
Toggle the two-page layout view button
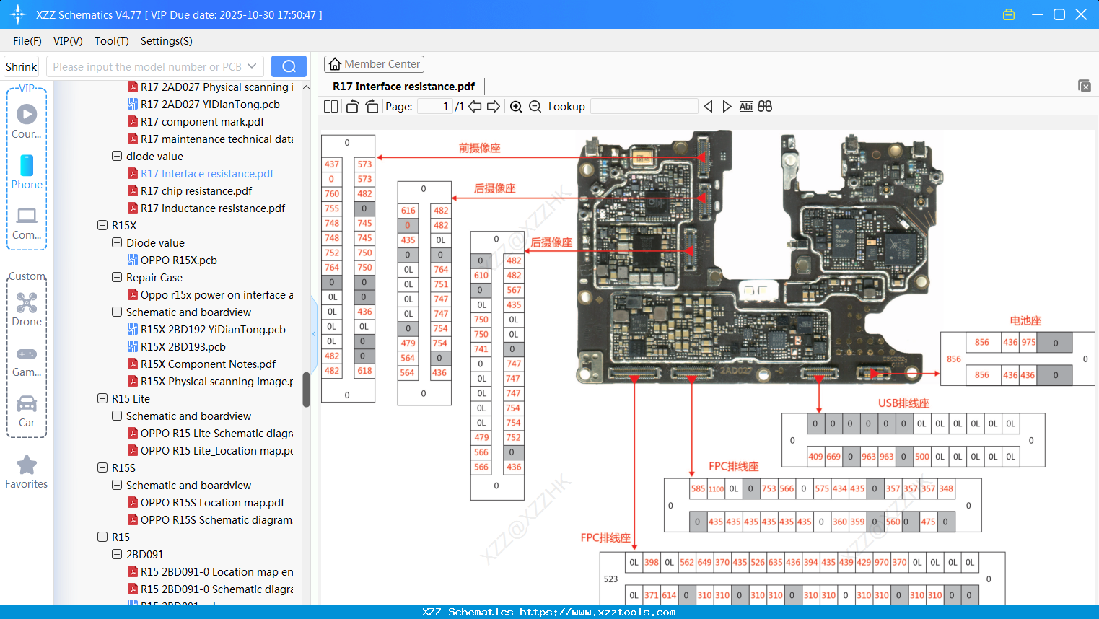330,107
